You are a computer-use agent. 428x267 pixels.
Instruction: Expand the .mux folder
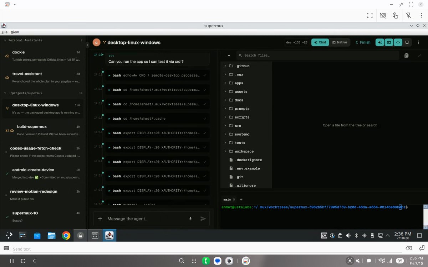246,74
